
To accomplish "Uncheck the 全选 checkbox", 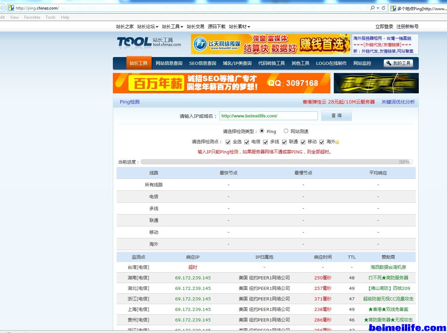I will click(228, 142).
